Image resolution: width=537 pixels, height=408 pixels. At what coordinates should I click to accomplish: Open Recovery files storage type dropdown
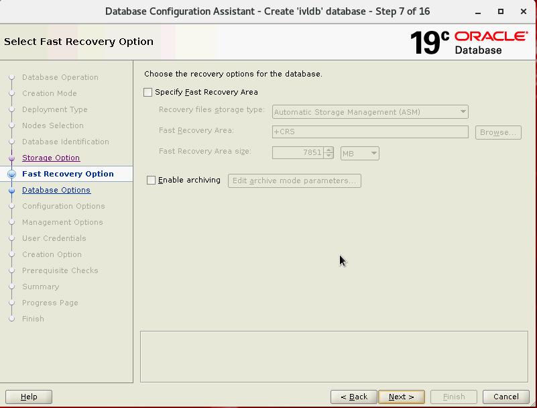(x=370, y=112)
